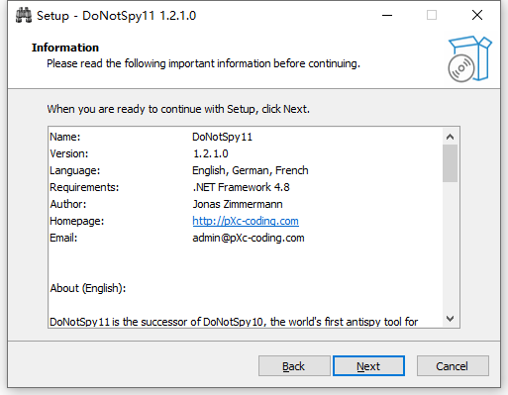The height and width of the screenshot is (395, 508).
Task: Click the 'Information' page heading
Action: tap(65, 48)
